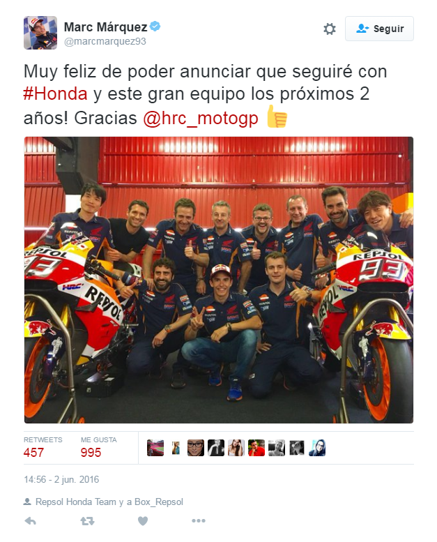Enlarge the Repsol Honda team photo

click(x=219, y=280)
